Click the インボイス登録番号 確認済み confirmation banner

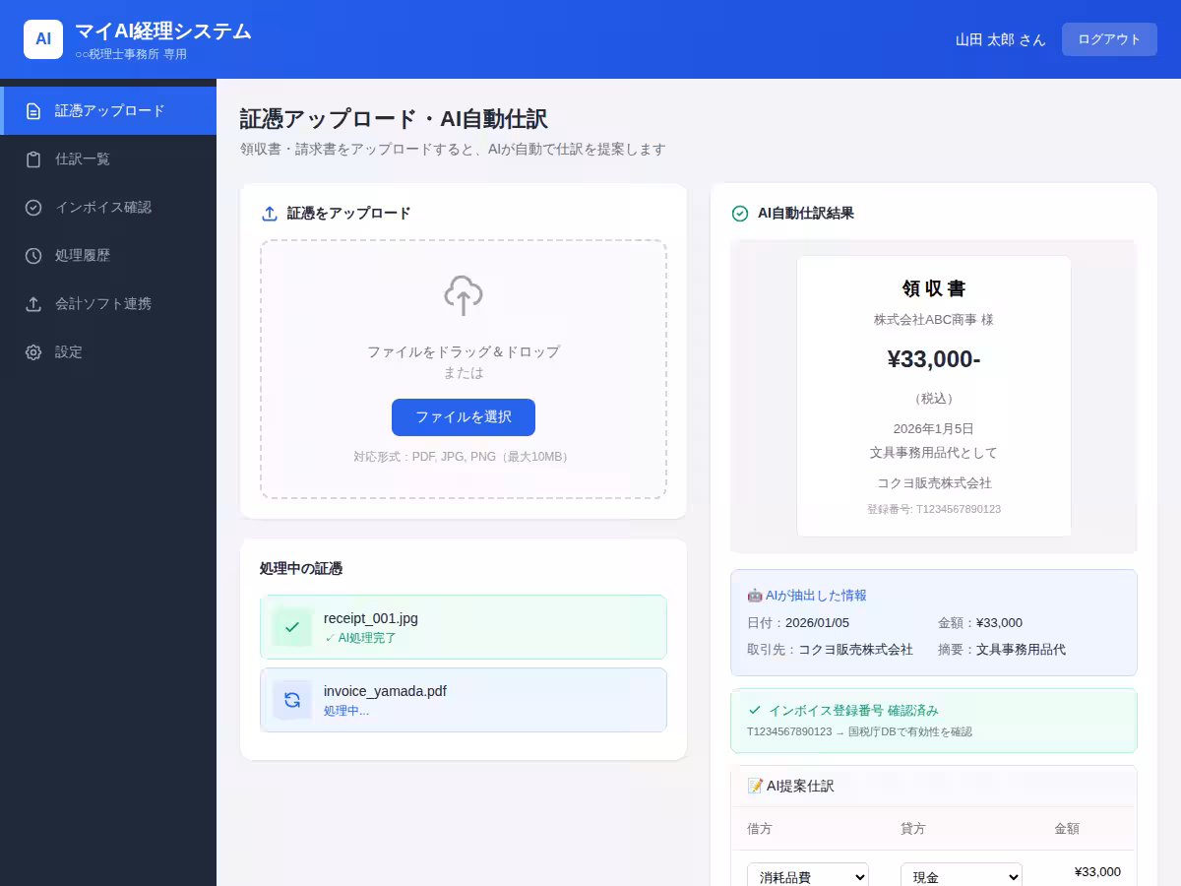pos(933,720)
